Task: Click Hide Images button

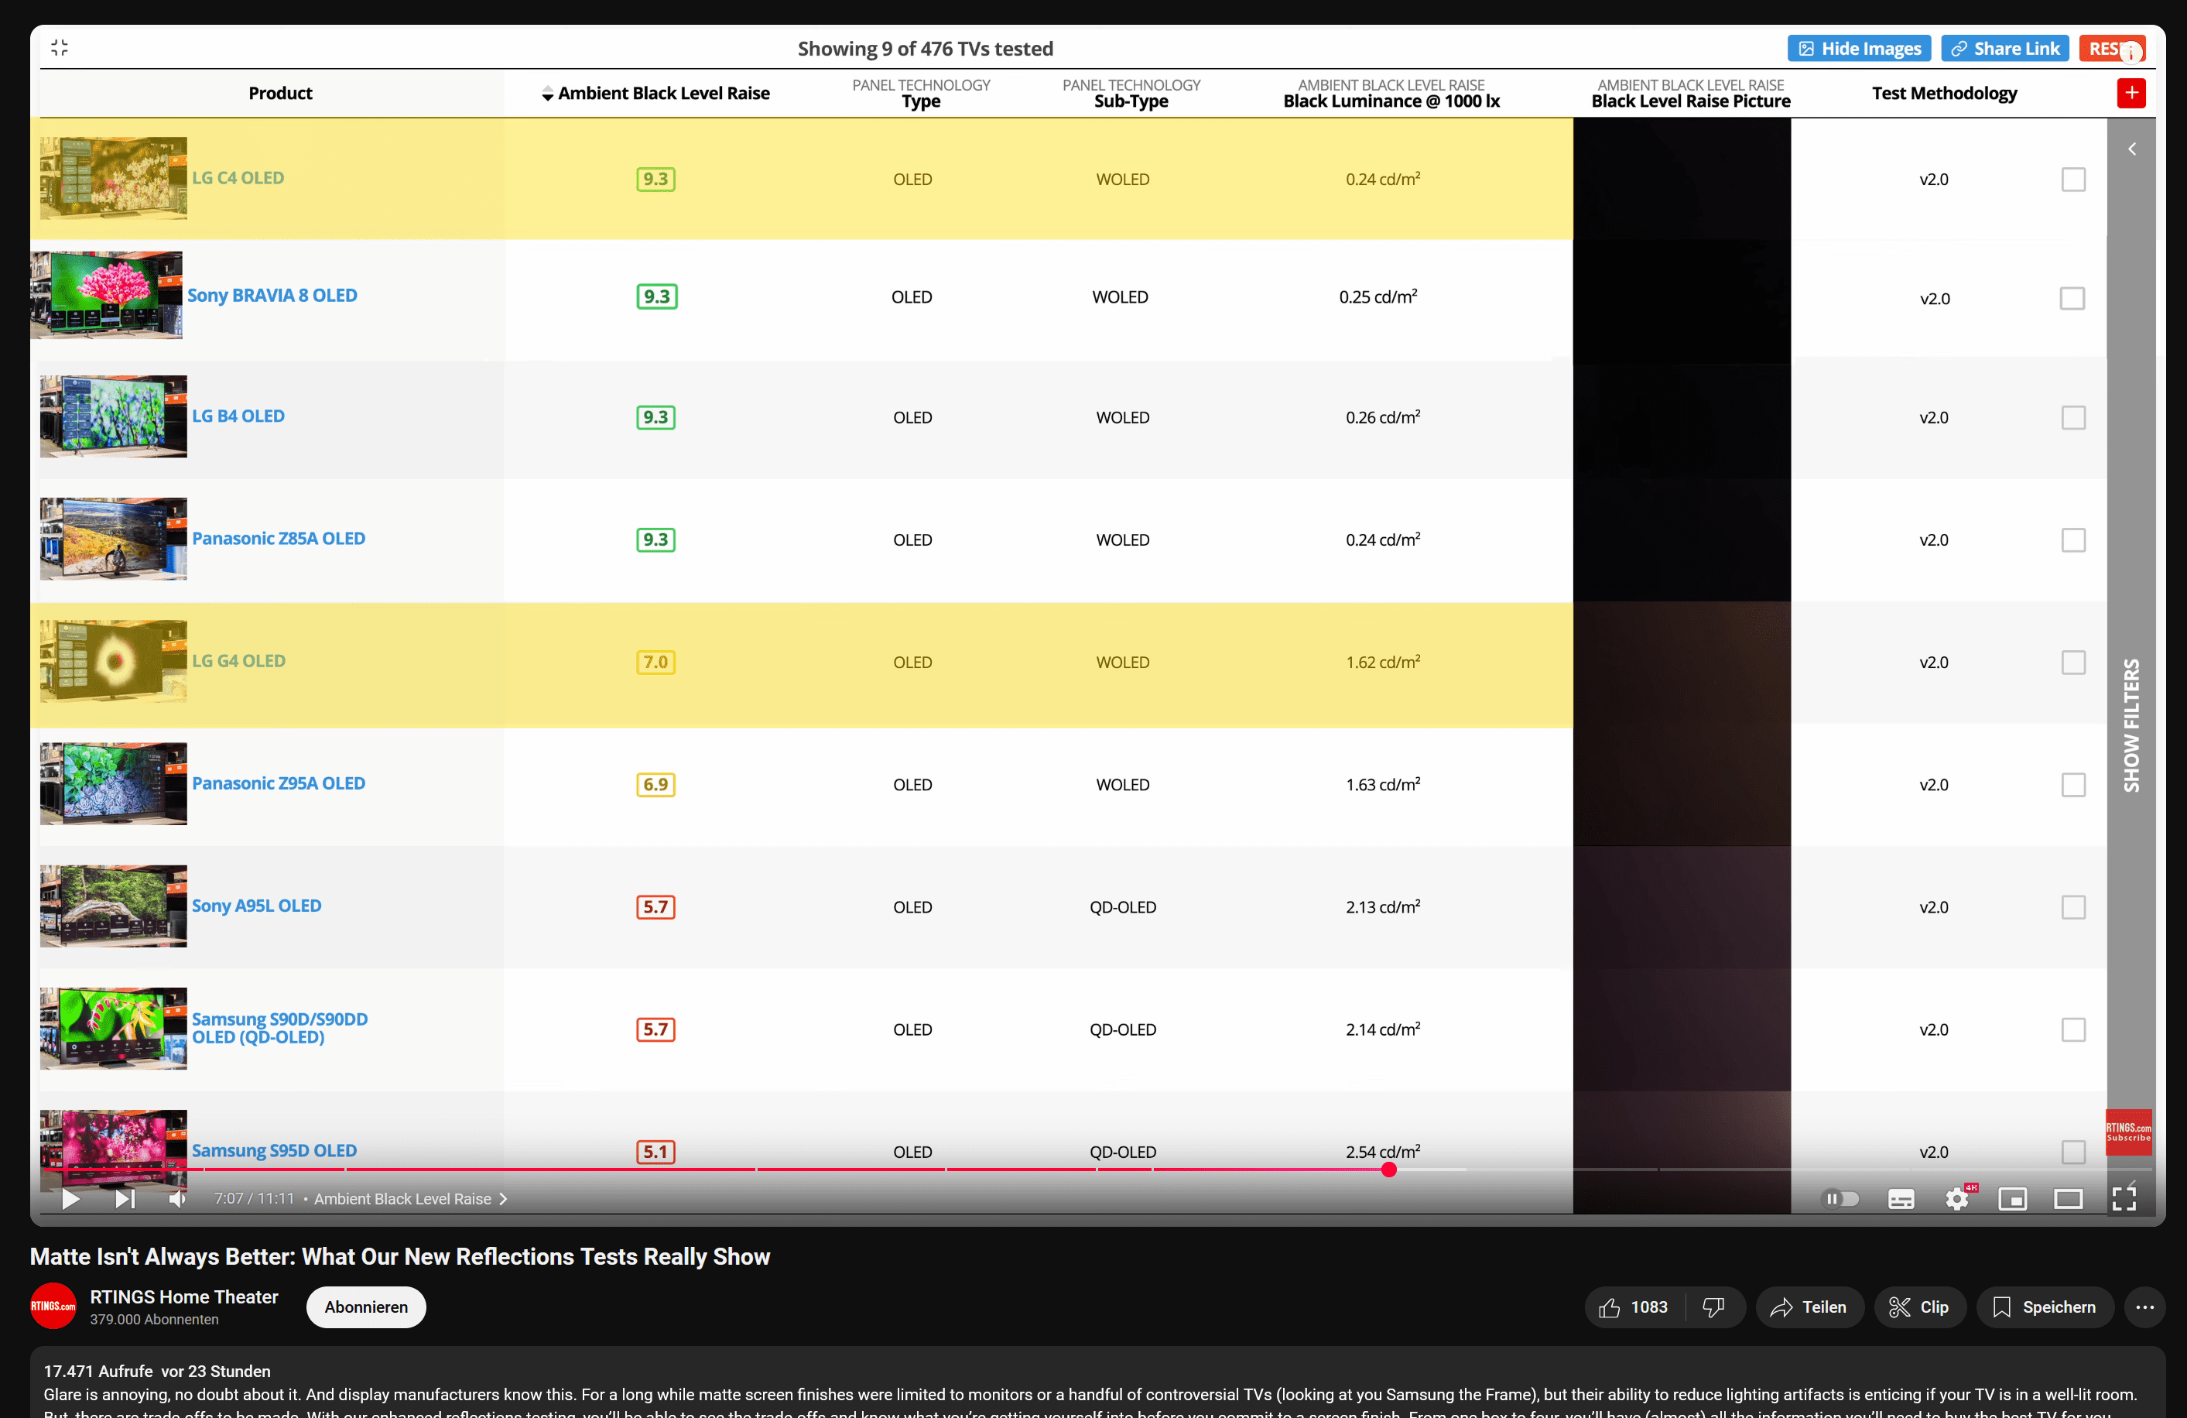Action: pos(1858,49)
